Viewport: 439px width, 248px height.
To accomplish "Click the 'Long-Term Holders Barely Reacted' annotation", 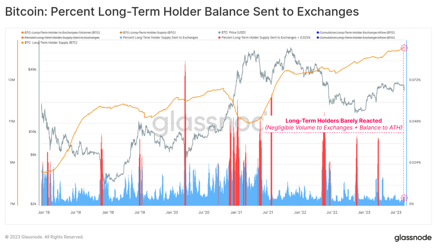I will 333,121.
